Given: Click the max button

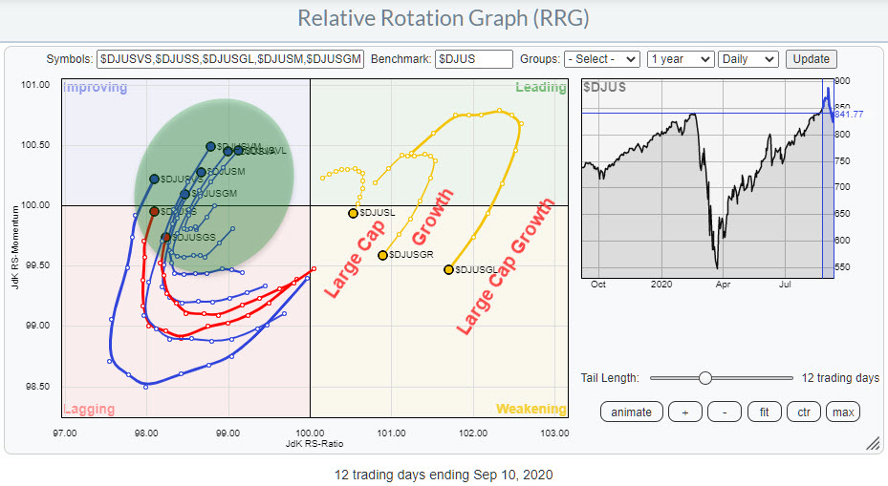Looking at the screenshot, I should click(x=841, y=412).
